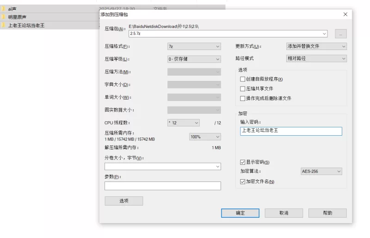Click the 确定 button
This screenshot has height=238, width=370.
pyautogui.click(x=240, y=213)
